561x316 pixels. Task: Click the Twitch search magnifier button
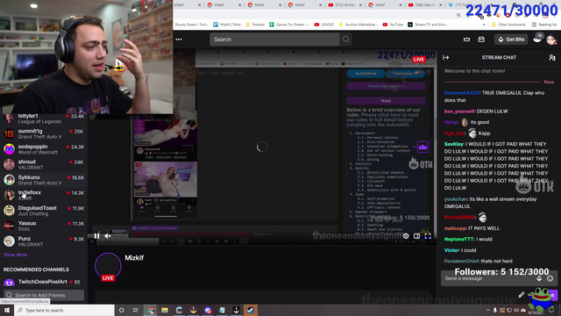[346, 39]
